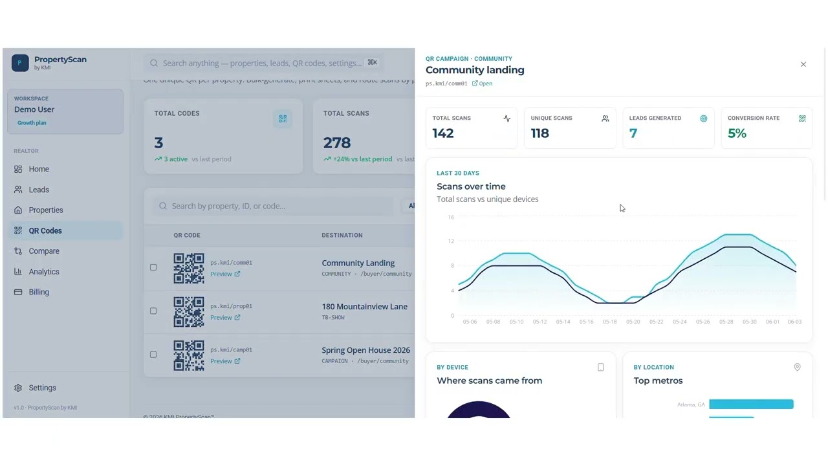This screenshot has width=828, height=466.
Task: Click the 'QR CAMPAIGN · COMMUNITY' panel label
Action: [469, 58]
